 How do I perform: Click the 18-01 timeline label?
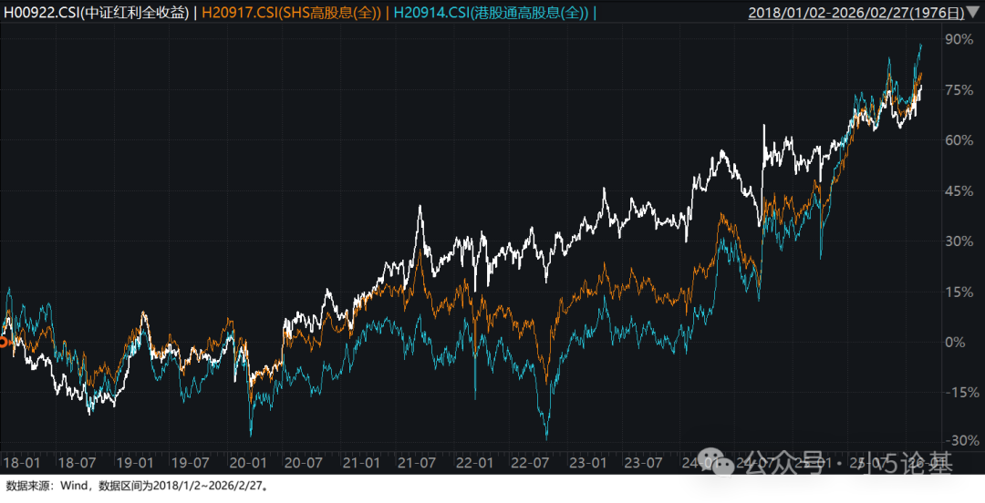(23, 464)
